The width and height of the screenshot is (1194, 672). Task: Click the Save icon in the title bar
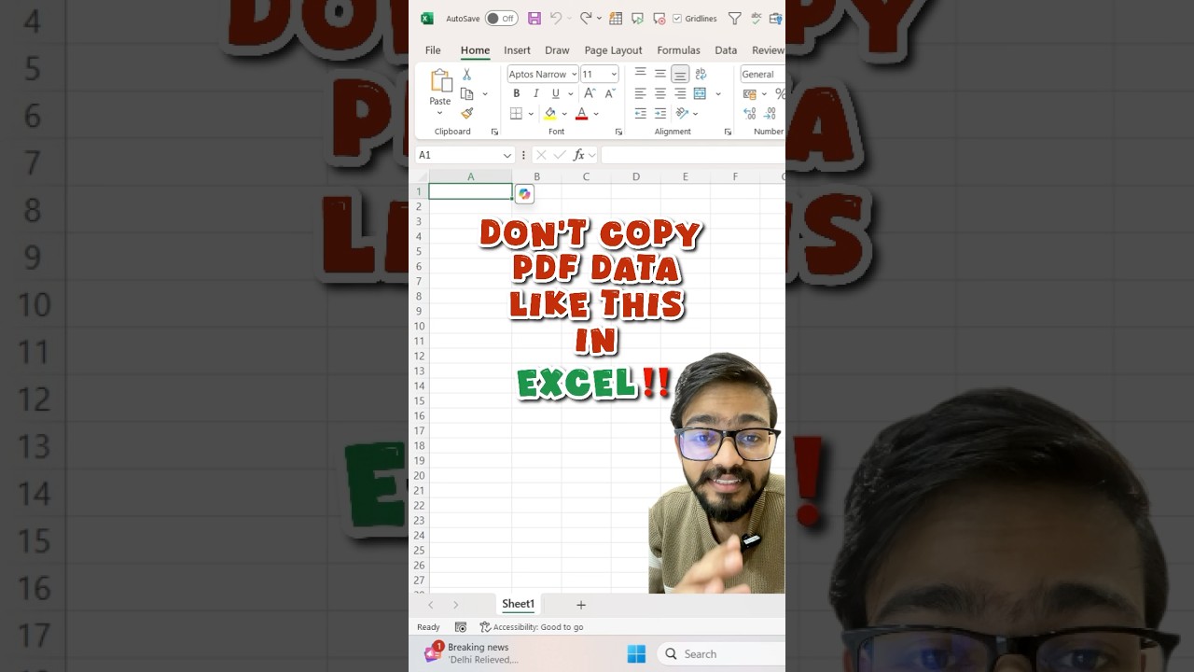click(535, 19)
